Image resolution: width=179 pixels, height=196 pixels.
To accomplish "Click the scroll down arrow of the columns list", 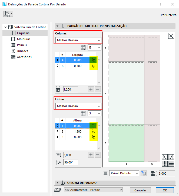I will point(99,83).
